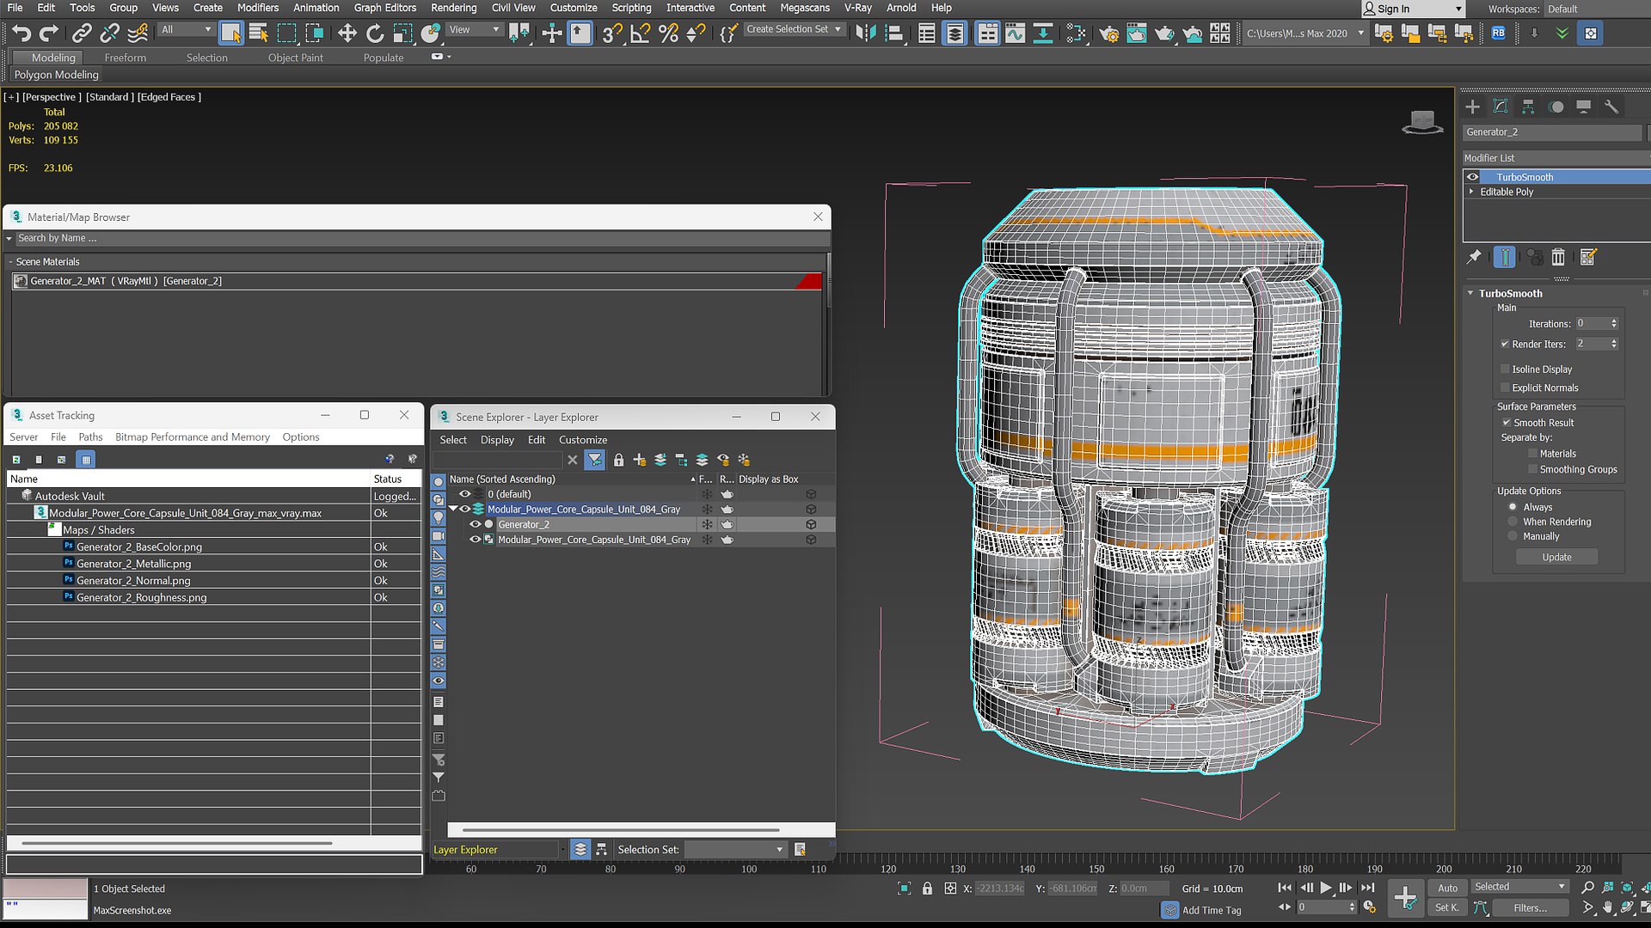Click the Generator_2_MAT material red swatch corner
This screenshot has width=1651, height=928.
(x=811, y=281)
